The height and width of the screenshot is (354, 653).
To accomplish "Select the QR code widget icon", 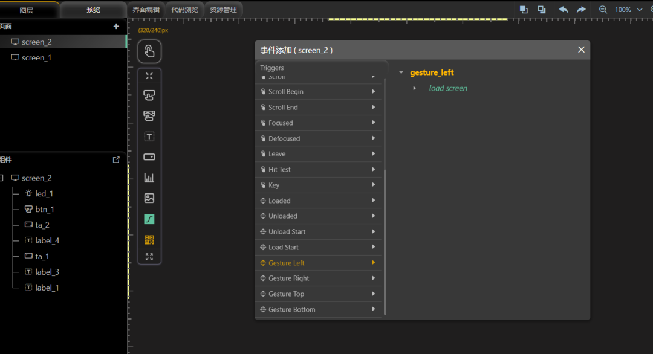I will 149,240.
